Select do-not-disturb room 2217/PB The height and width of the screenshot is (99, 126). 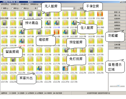[65, 68]
